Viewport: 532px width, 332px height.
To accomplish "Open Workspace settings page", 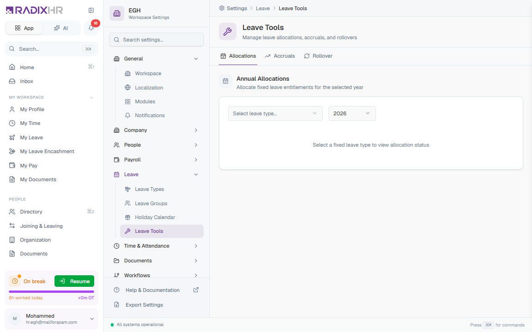I will click(162, 73).
